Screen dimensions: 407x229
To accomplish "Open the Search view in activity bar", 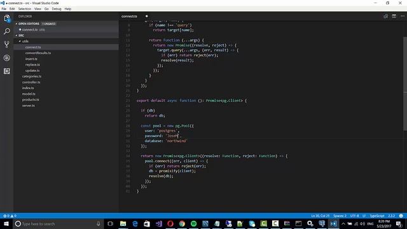I will tap(7, 31).
